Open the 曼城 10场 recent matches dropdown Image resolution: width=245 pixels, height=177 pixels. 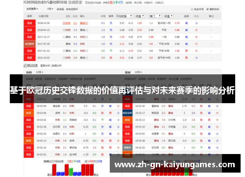[138, 72]
